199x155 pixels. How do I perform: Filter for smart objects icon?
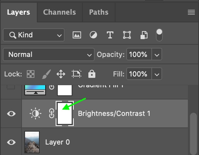pos(144,35)
